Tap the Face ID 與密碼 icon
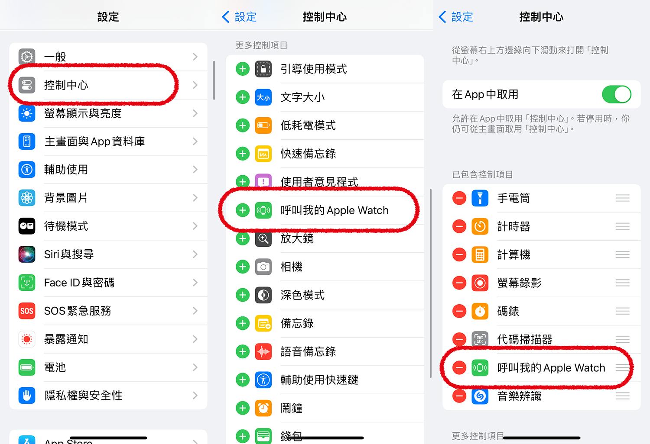This screenshot has height=444, width=650. click(x=27, y=283)
